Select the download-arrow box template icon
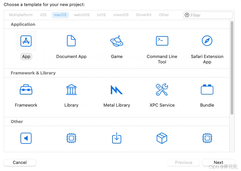This screenshot has height=171, width=241. point(117,138)
